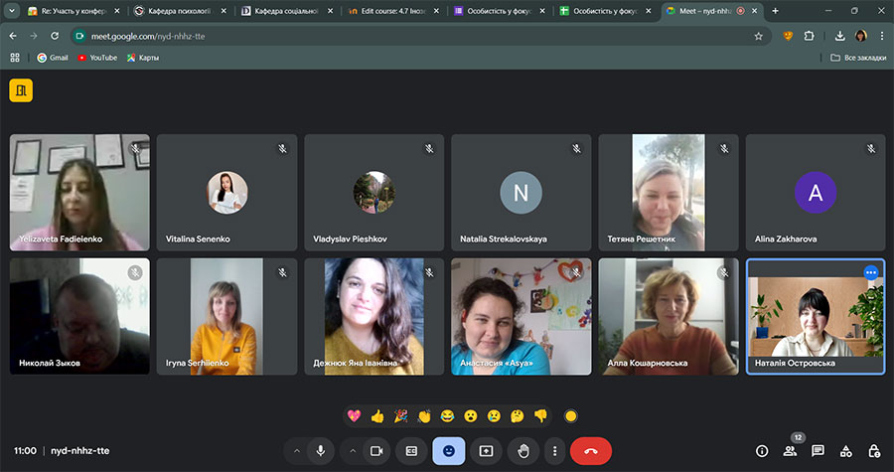The width and height of the screenshot is (894, 472).
Task: Open the activities panel
Action: pyautogui.click(x=846, y=451)
